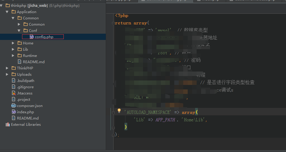The height and width of the screenshot is (152, 286).
Task: Click the outer Common folder icon under Application
Action: [20, 18]
